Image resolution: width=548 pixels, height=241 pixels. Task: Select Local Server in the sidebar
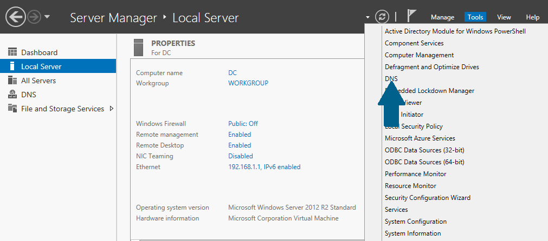click(58, 66)
